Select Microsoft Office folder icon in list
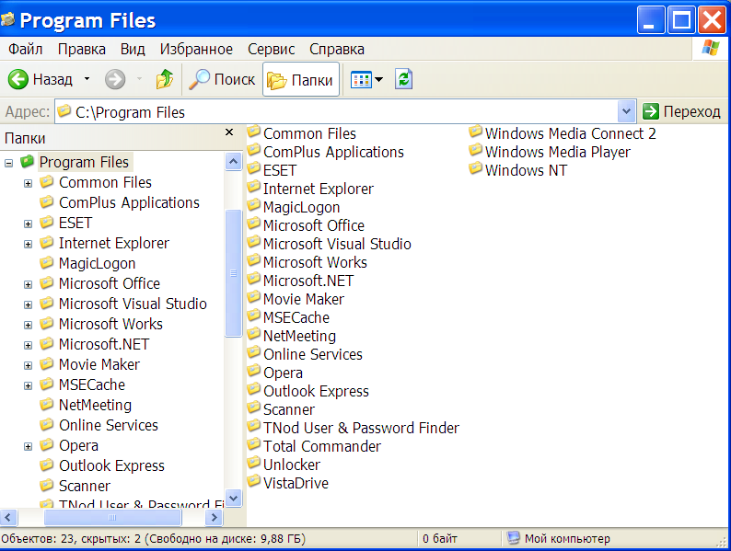This screenshot has width=731, height=551. click(253, 224)
